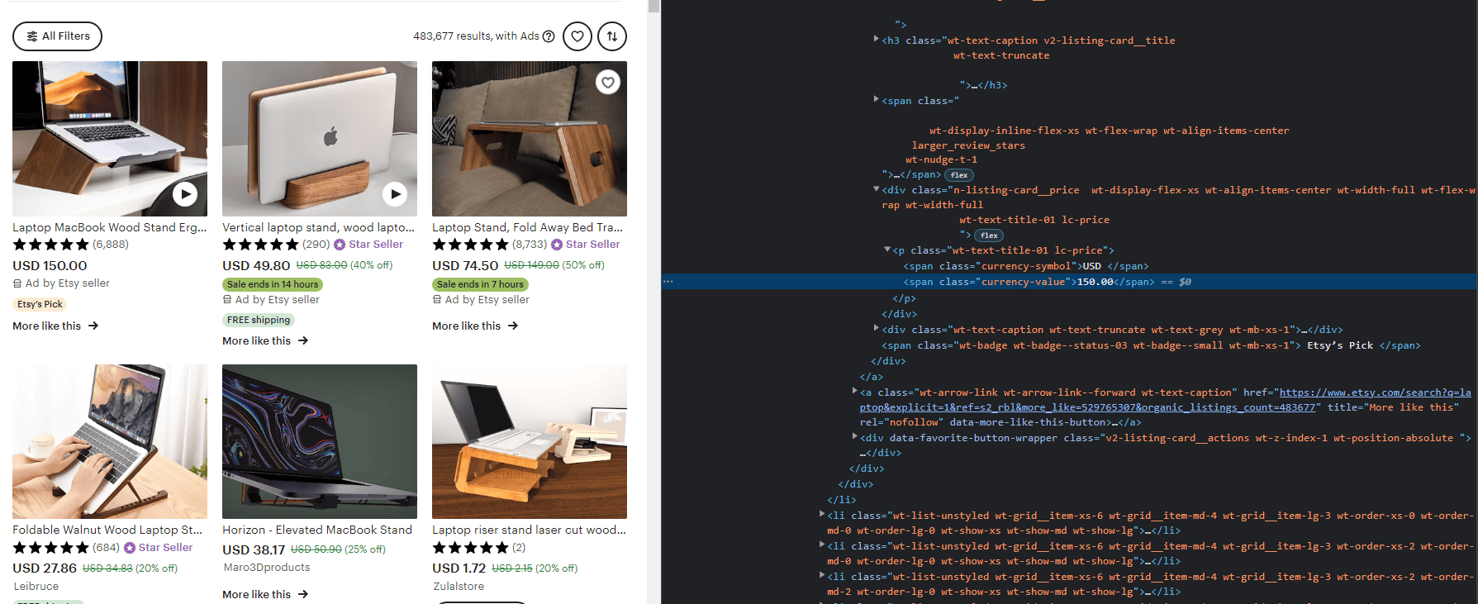The height and width of the screenshot is (604, 1478).
Task: Favorite the Fold Away Bed Tray listing
Action: (x=608, y=83)
